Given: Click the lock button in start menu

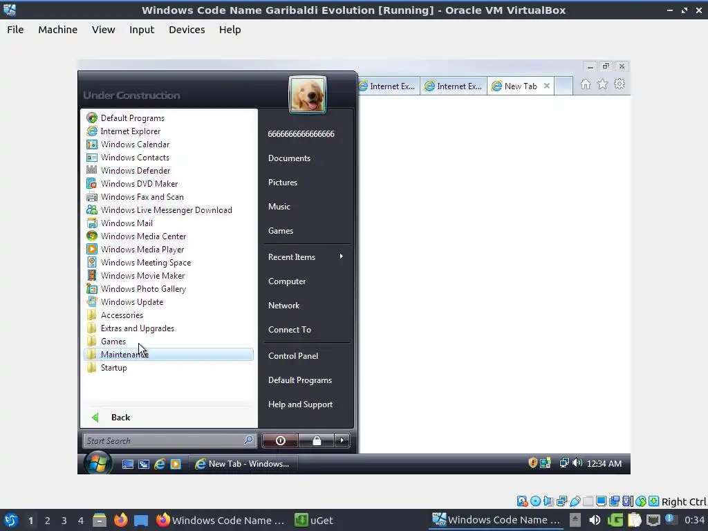Looking at the screenshot, I should click(x=317, y=440).
